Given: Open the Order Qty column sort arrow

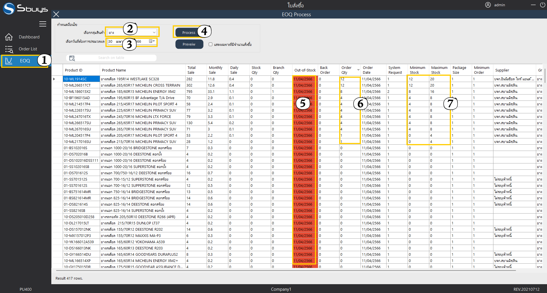Looking at the screenshot, I should coord(358,70).
